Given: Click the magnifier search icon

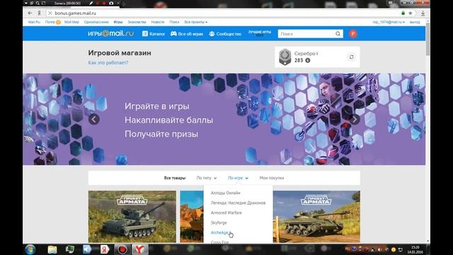Looking at the screenshot, I should pyautogui.click(x=338, y=34).
